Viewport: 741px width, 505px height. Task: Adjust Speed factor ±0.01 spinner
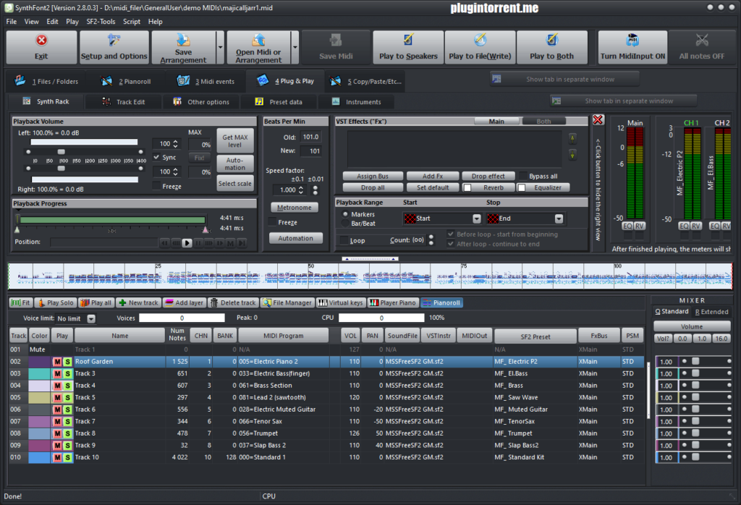point(316,190)
